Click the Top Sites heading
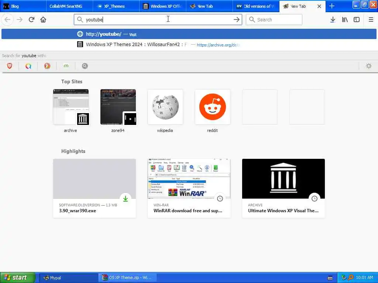The height and width of the screenshot is (283, 378). [x=72, y=81]
